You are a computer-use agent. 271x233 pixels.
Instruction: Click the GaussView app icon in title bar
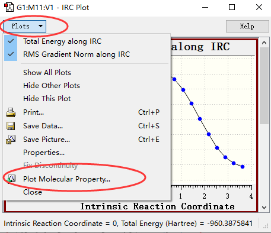click(9, 7)
